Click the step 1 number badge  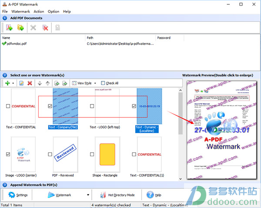(x=5, y=18)
